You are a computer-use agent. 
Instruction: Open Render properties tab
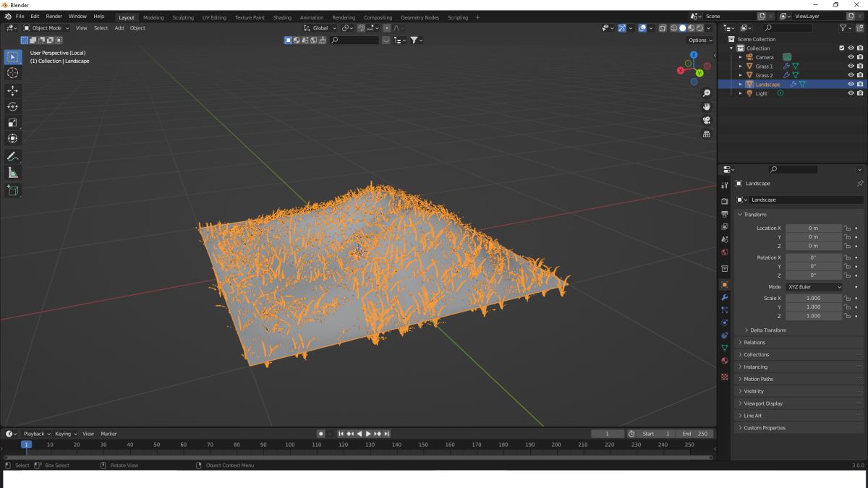click(725, 201)
